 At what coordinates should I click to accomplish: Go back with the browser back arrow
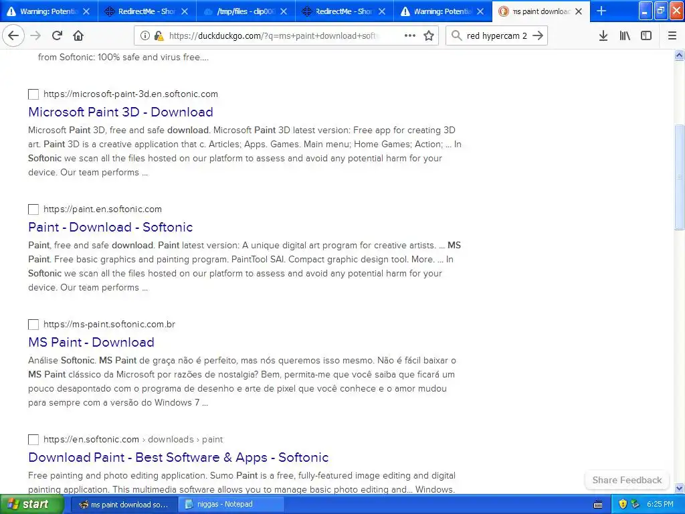pyautogui.click(x=13, y=35)
